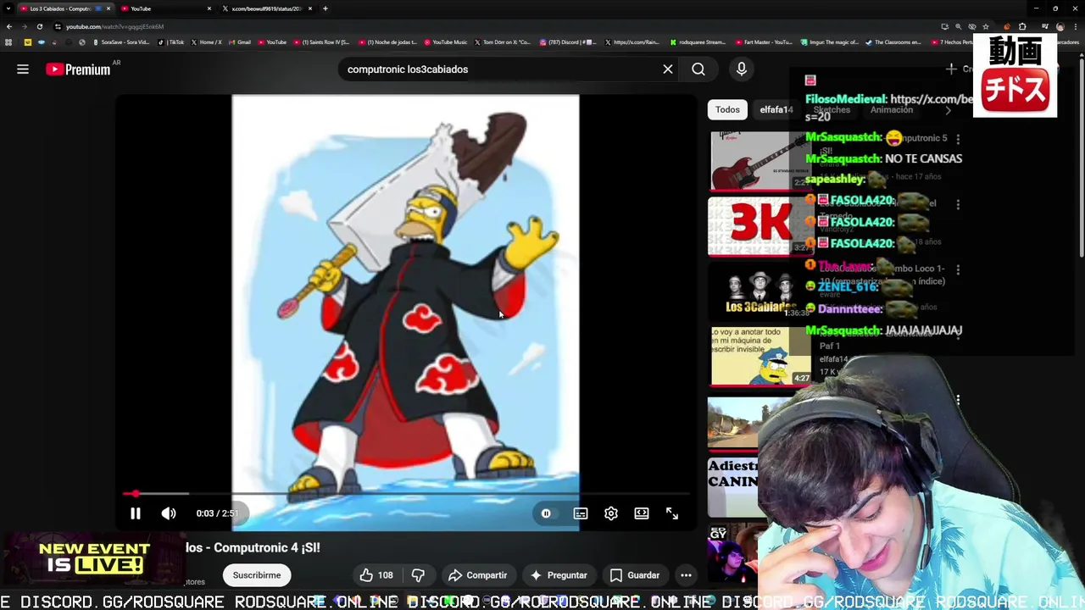1085x610 pixels.
Task: Go to YouTube Premium home logo
Action: (78, 69)
